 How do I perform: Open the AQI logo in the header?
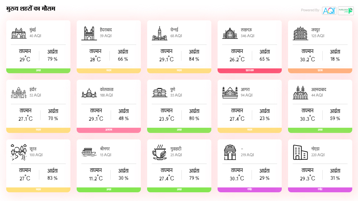tap(329, 11)
